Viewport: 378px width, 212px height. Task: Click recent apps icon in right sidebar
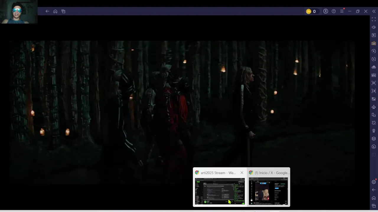(x=374, y=206)
